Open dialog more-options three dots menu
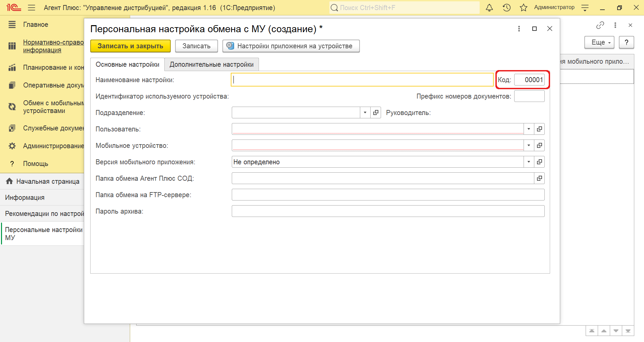 [519, 29]
